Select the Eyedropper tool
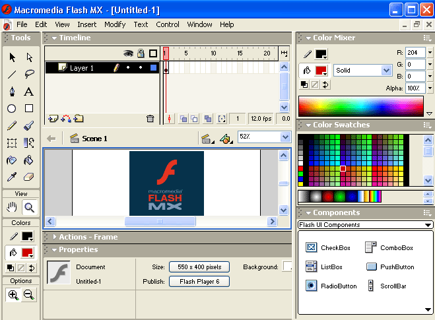The width and height of the screenshot is (435, 320). click(x=12, y=177)
